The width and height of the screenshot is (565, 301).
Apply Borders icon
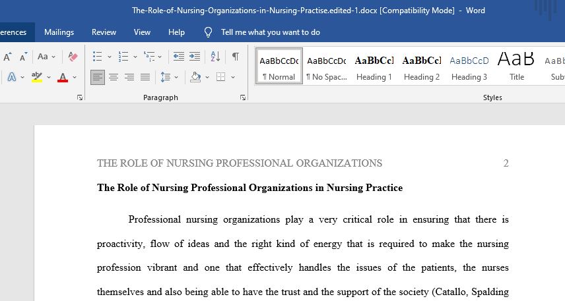(x=220, y=77)
